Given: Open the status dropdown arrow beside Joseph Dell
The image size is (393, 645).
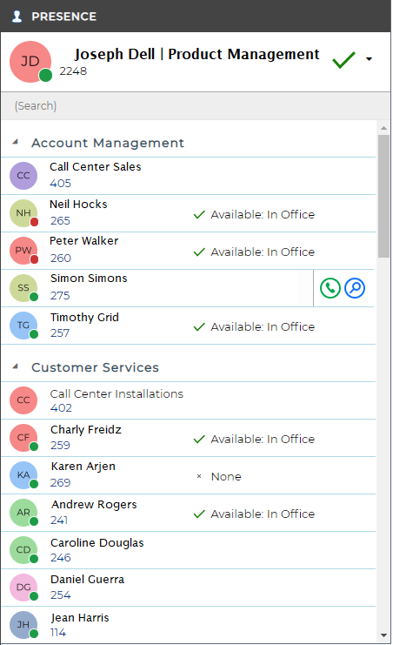Looking at the screenshot, I should (370, 59).
